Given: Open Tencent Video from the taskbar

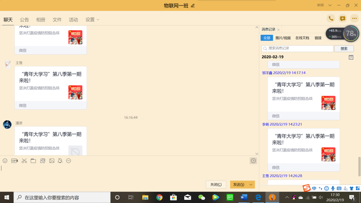Looking at the screenshot, I should 216,197.
